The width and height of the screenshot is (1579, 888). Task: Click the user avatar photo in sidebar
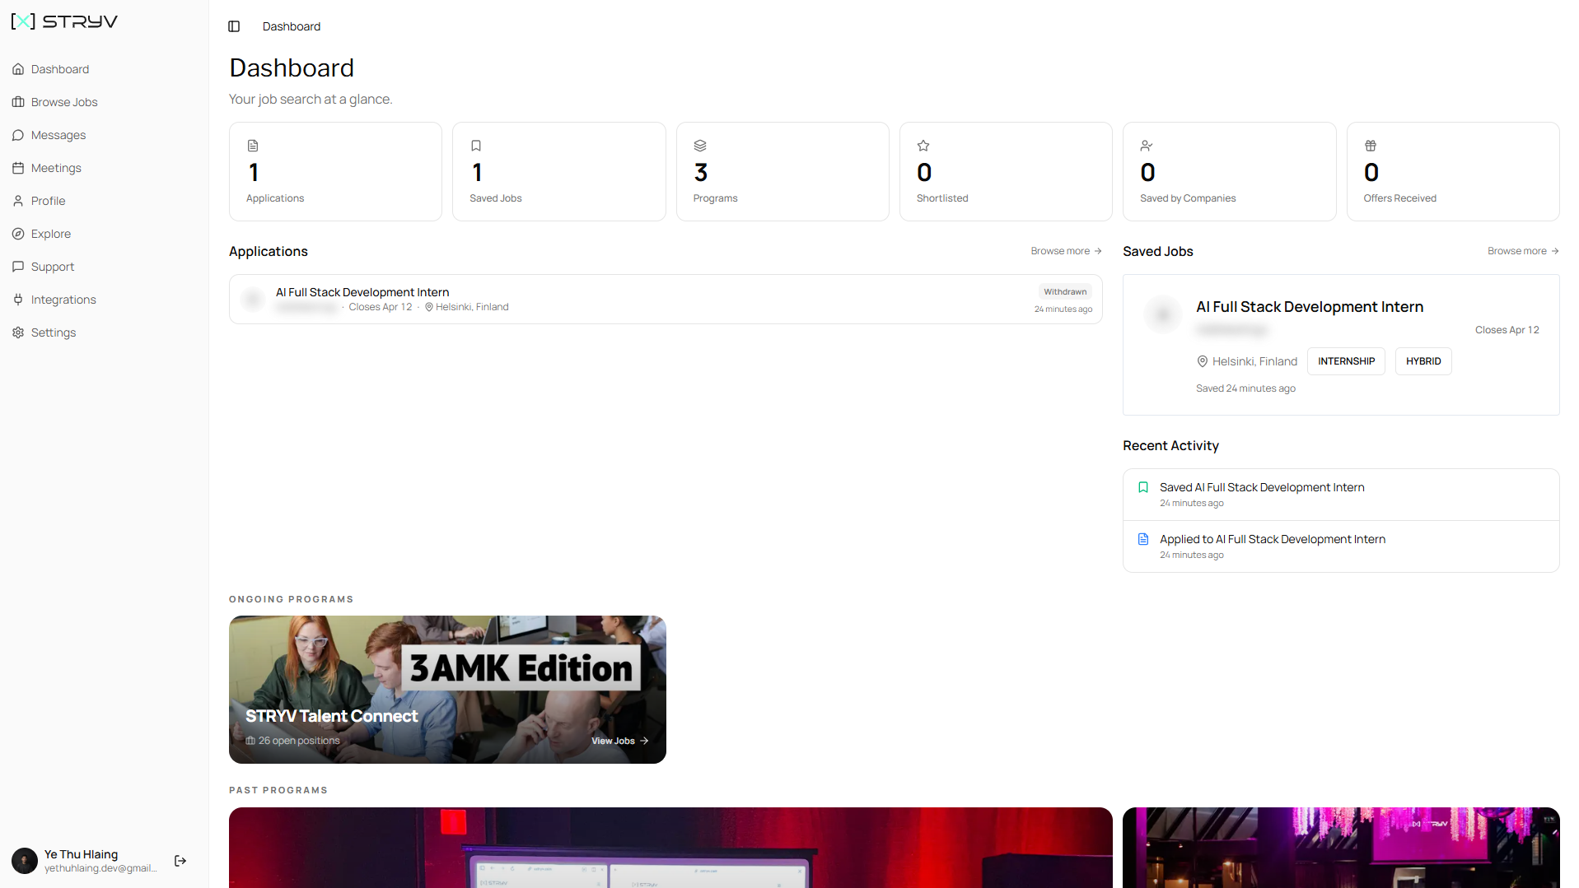25,861
